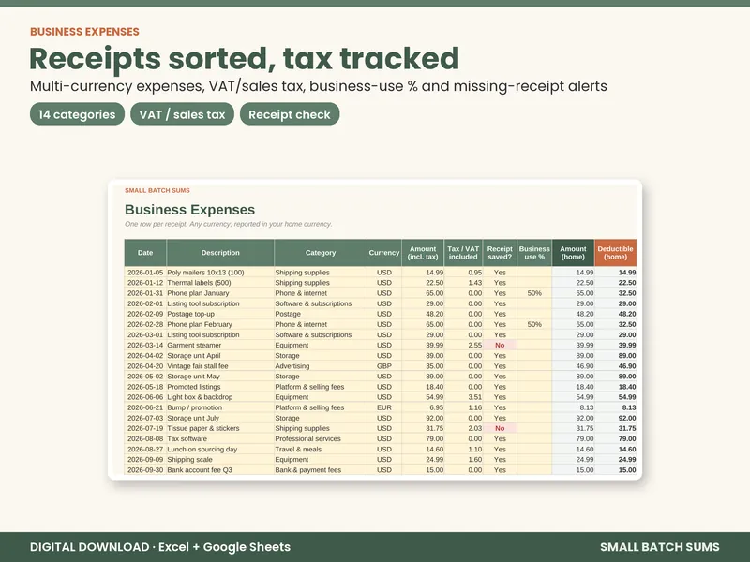Click the 'One row per receipt' italic note

coord(228,224)
